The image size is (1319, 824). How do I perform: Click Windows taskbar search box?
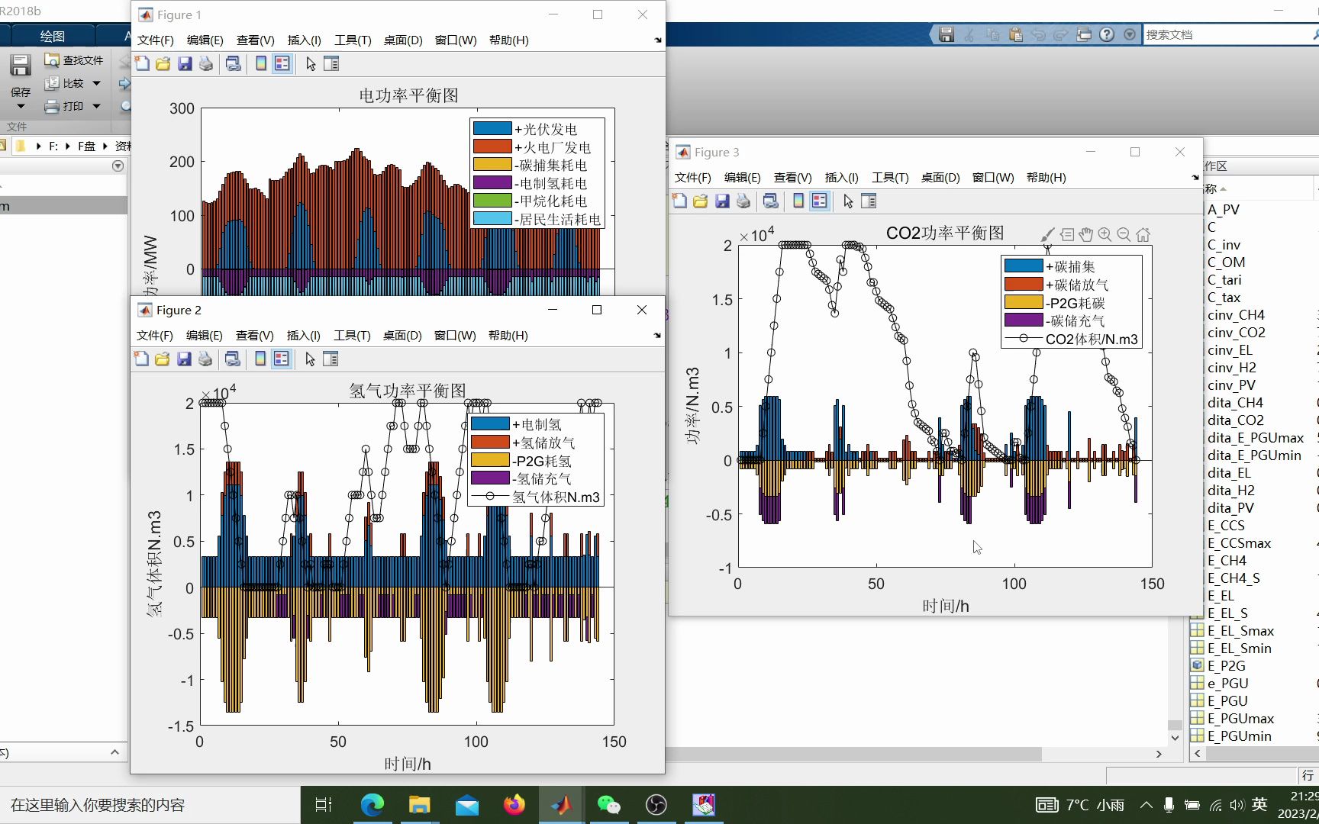click(150, 805)
